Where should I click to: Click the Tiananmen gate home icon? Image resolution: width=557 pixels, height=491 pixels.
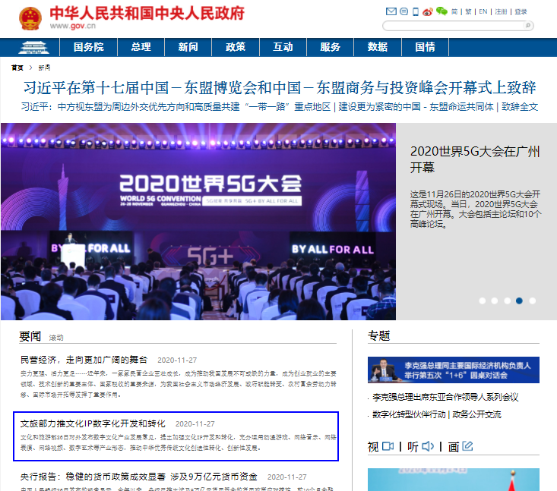point(33,48)
